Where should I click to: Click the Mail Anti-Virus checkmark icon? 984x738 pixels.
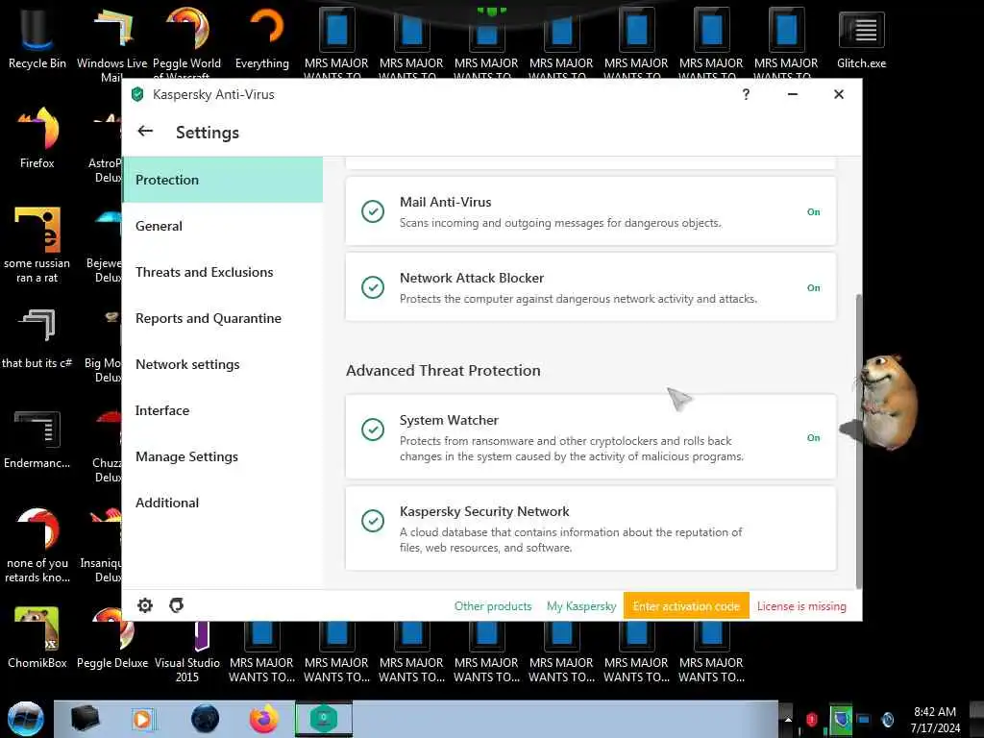[x=373, y=211]
